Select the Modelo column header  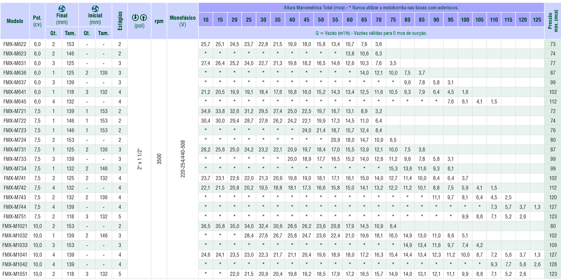[15, 21]
